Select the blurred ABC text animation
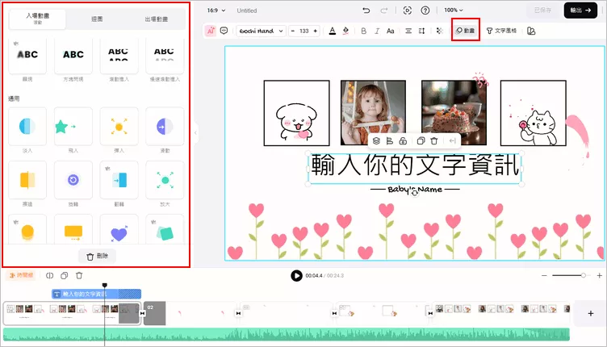Viewport: 607px width, 347px height. pos(27,55)
